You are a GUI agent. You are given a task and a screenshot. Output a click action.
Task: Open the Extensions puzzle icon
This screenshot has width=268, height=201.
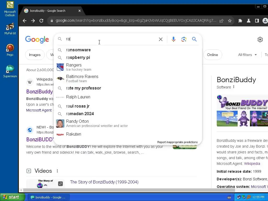coord(240,21)
